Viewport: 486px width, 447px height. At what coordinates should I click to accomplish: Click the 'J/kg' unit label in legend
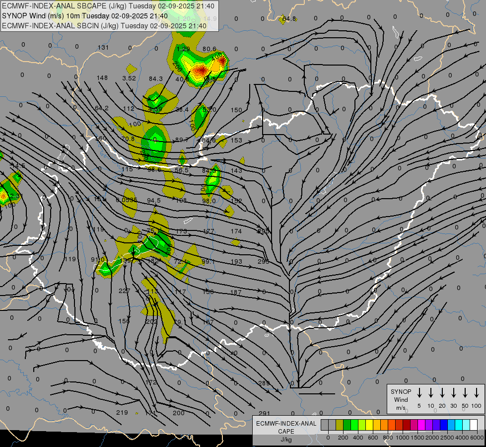click(x=286, y=440)
